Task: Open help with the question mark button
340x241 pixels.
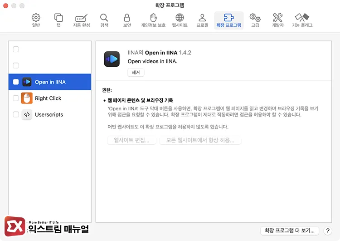Action: (328, 231)
